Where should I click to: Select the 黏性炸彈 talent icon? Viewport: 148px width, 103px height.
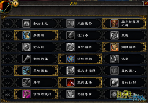[26, 59]
